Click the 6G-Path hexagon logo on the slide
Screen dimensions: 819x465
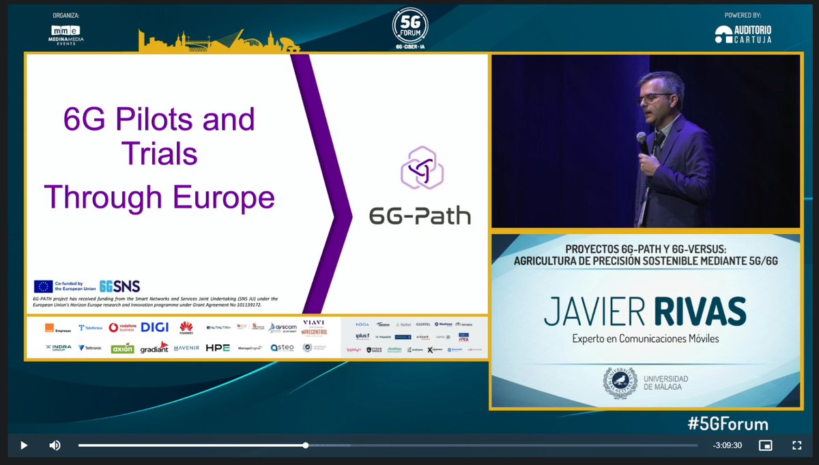(x=422, y=167)
